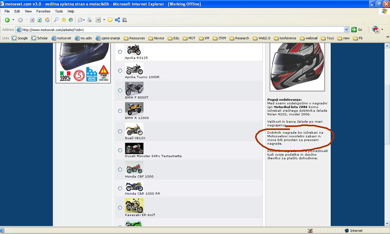Select the Honda CBR 1000 RR radio button
Screen dimensions: 390x234
pyautogui.click(x=120, y=188)
